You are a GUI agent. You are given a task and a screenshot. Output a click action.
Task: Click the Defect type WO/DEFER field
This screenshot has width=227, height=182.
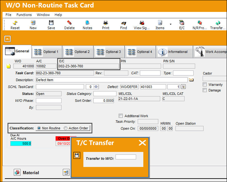[130, 87]
